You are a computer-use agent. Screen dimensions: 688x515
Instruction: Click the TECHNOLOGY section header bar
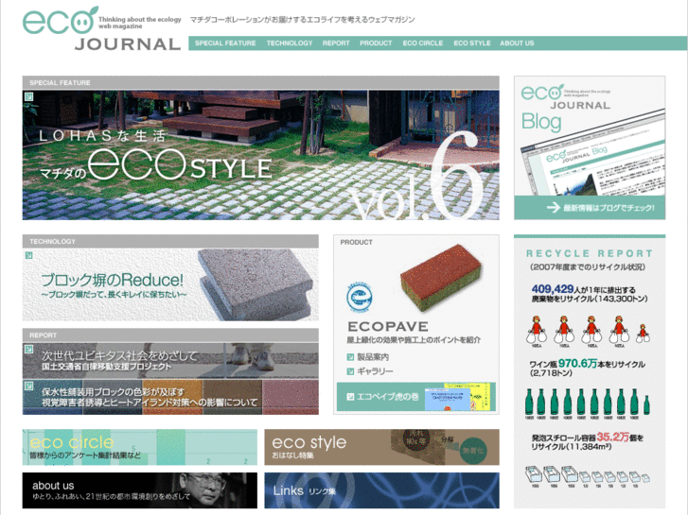point(170,241)
